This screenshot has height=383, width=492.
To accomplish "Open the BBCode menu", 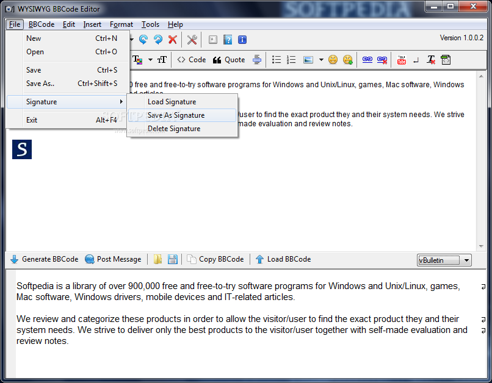I will pos(42,24).
